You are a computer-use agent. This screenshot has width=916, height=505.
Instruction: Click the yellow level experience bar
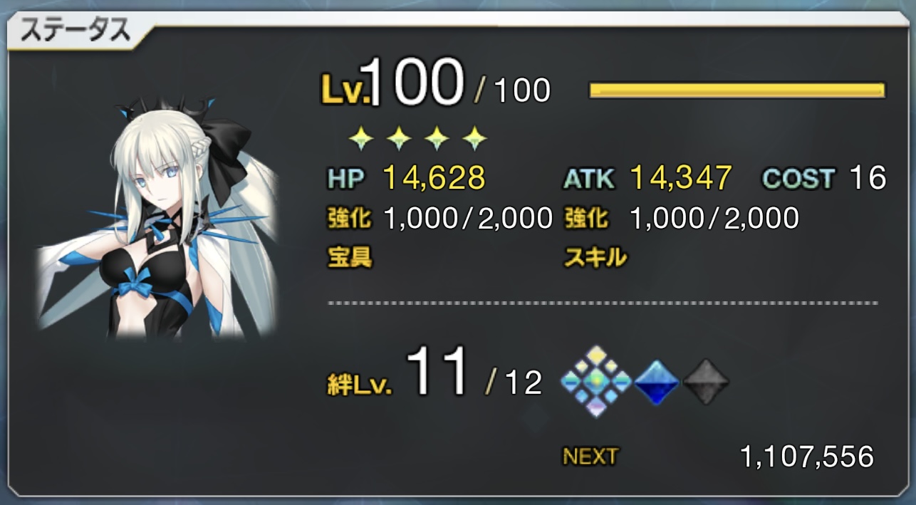click(737, 90)
